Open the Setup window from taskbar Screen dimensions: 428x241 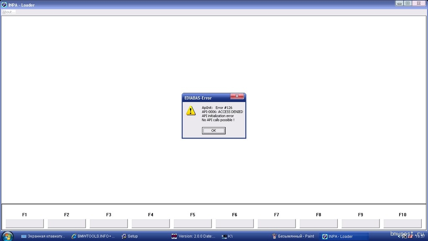pyautogui.click(x=130, y=236)
